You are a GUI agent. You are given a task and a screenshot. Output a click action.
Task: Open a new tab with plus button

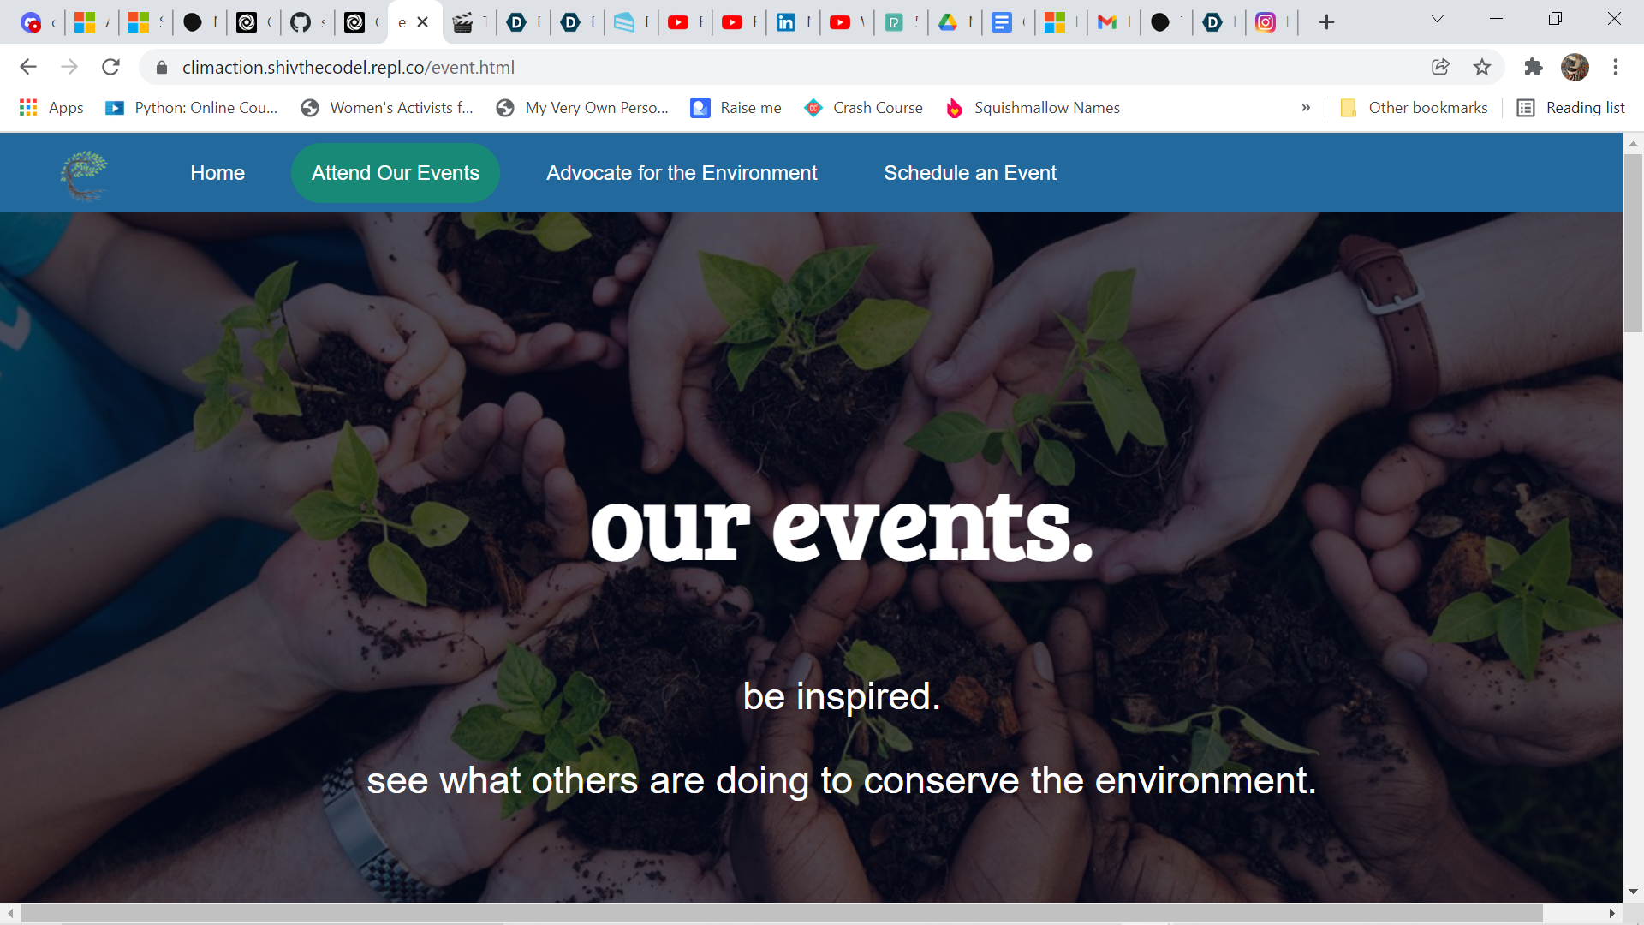tap(1326, 22)
